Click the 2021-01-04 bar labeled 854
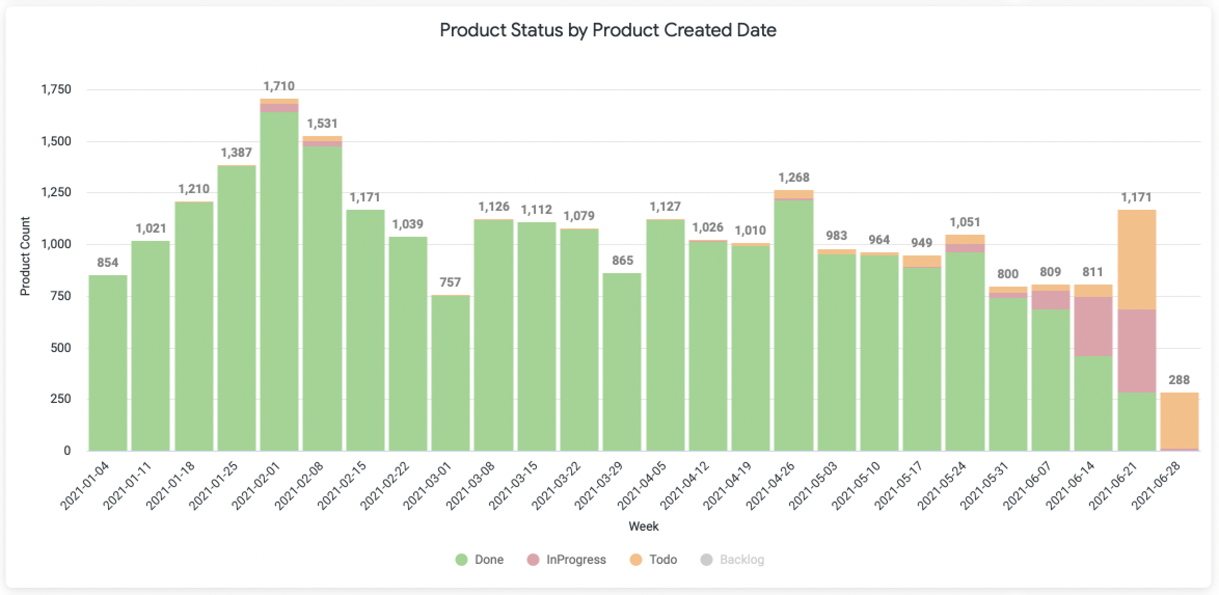The height and width of the screenshot is (595, 1219). click(x=108, y=363)
